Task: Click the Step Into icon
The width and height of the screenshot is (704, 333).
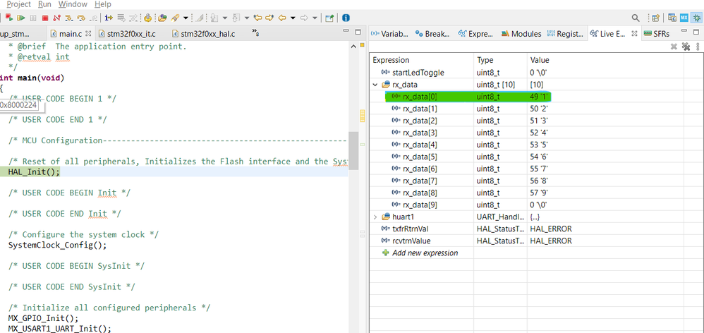Action: tap(69, 18)
